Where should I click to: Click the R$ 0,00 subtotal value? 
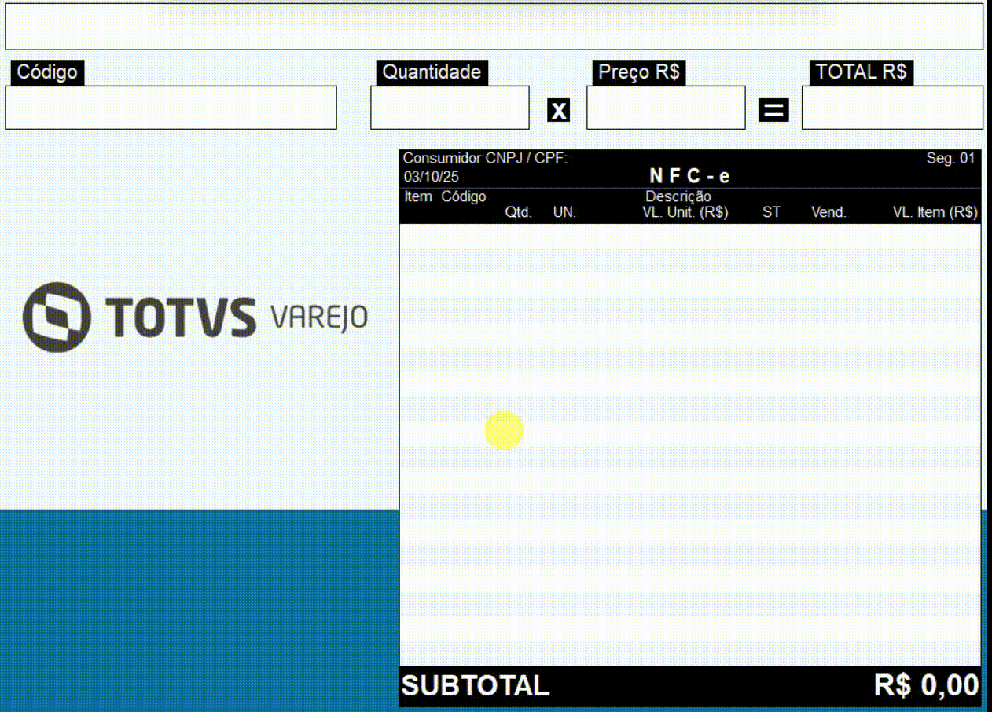(x=926, y=685)
